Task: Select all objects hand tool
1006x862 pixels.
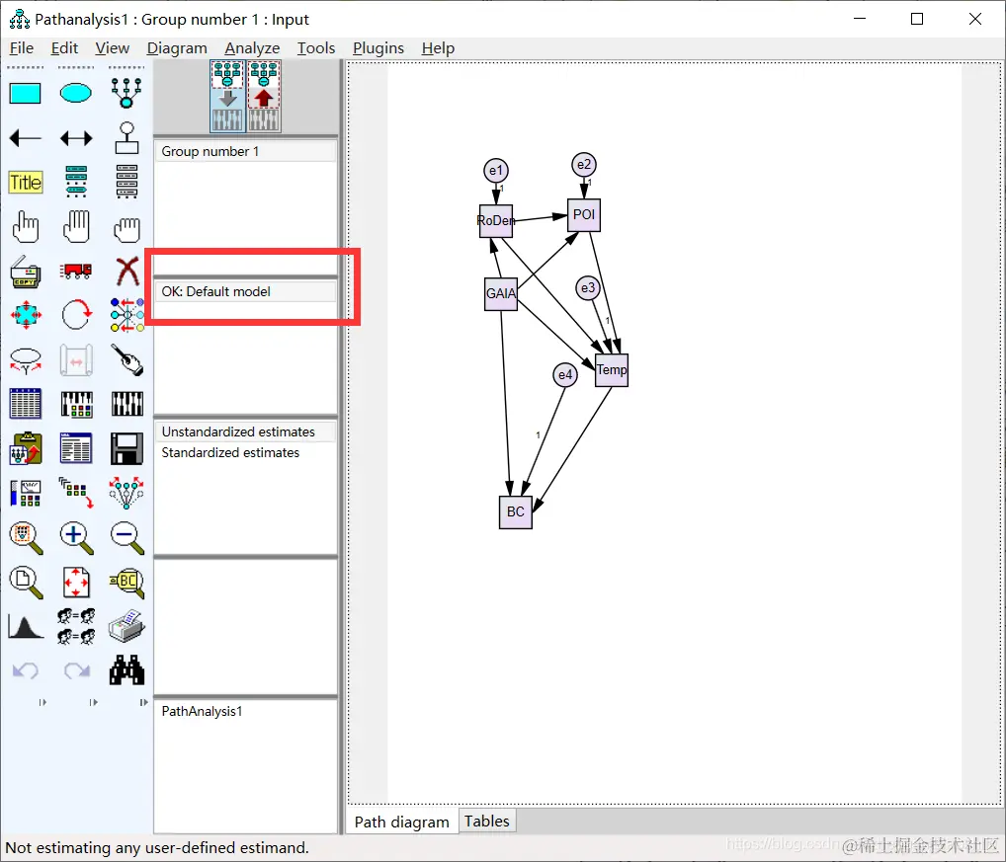Action: click(76, 226)
